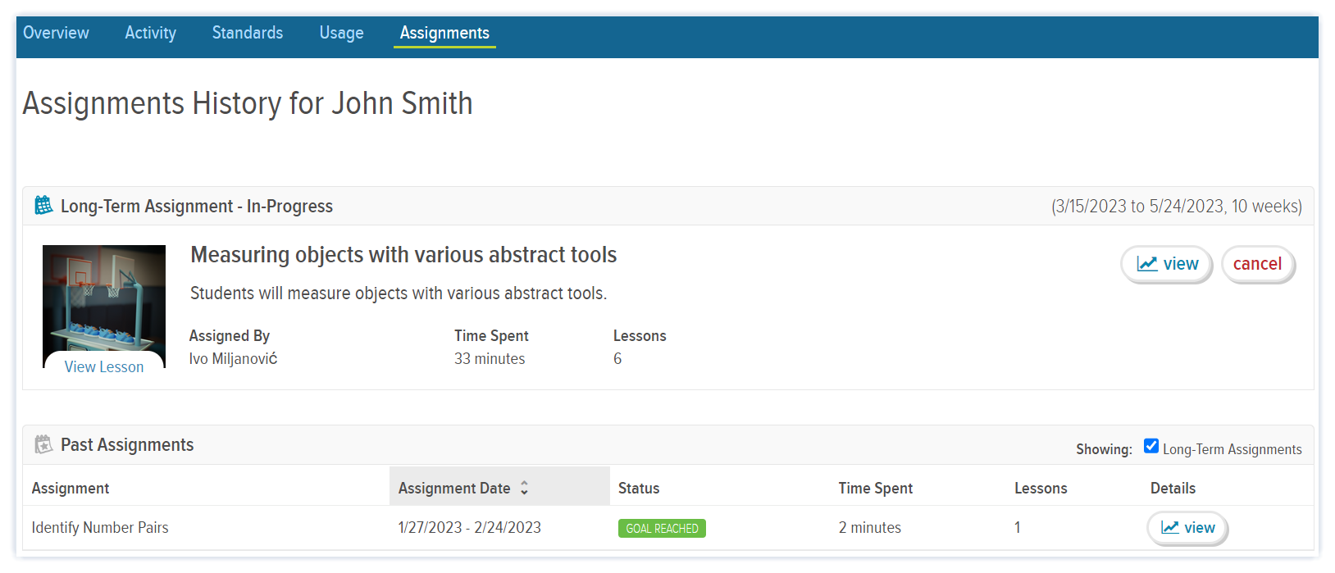The image size is (1335, 573).
Task: Click the 33 minutes time value
Action: click(x=490, y=359)
